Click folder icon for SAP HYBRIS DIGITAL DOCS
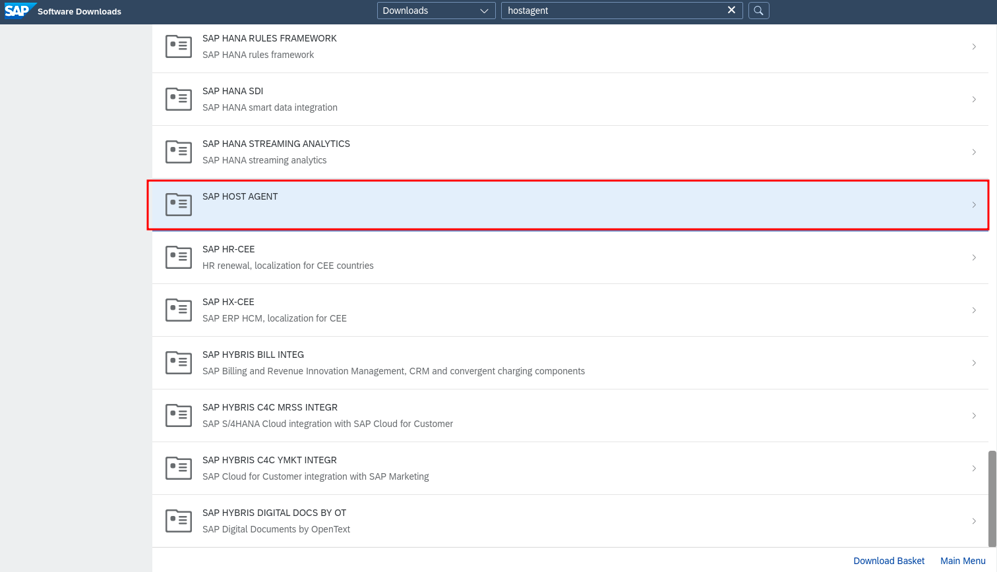The height and width of the screenshot is (572, 997). (x=179, y=521)
